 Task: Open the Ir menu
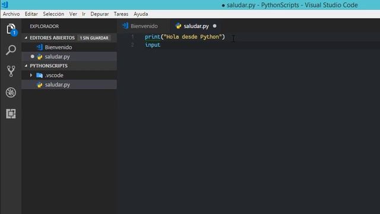[x=84, y=14]
